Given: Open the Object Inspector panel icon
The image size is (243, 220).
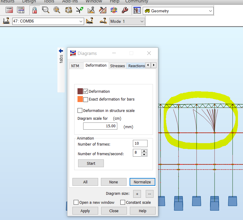Looking at the screenshot, I should pyautogui.click(x=137, y=10).
